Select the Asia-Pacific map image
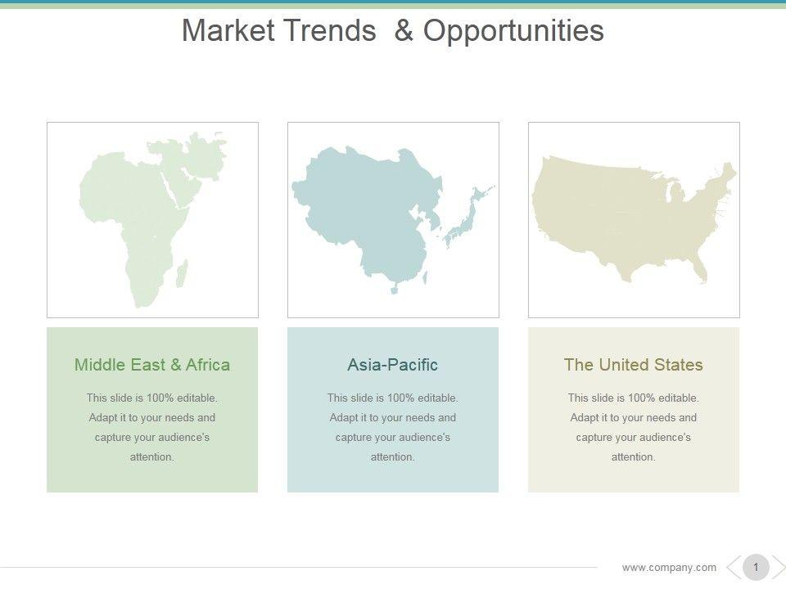786x589 pixels. [x=393, y=219]
